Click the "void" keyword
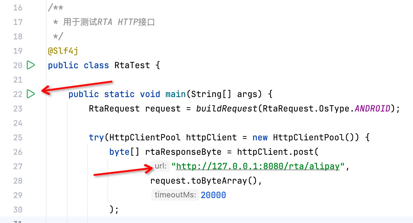The width and height of the screenshot is (413, 223). click(x=150, y=94)
